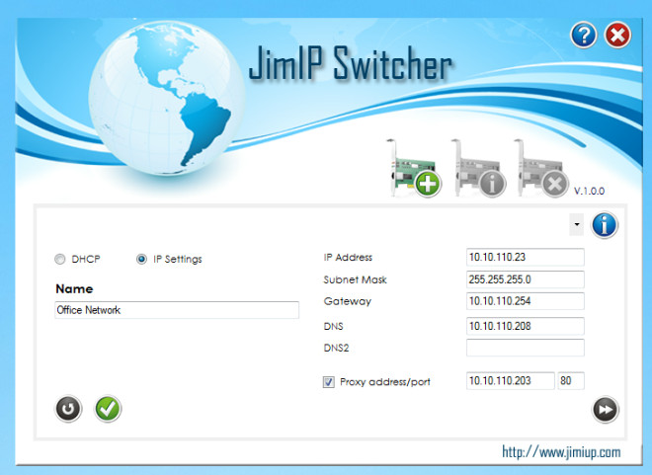Viewport: 652px width, 475px height.
Task: Open the http://www.jimiup.com link
Action: 561,452
